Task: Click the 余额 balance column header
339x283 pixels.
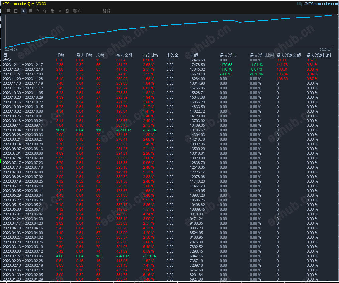Action: click(x=194, y=55)
